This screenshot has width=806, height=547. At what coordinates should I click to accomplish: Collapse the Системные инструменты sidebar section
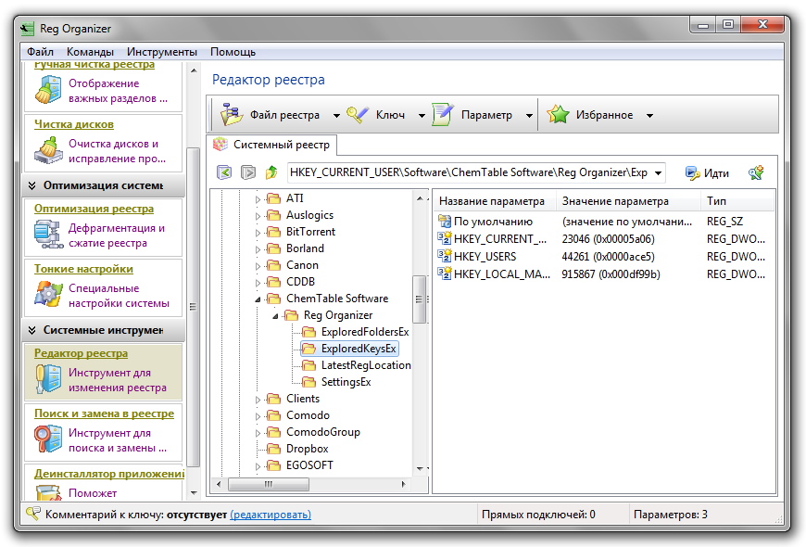click(x=31, y=330)
